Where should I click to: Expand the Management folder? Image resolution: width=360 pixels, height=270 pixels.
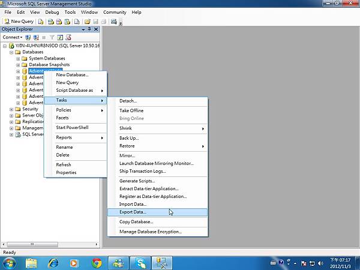tap(11, 128)
